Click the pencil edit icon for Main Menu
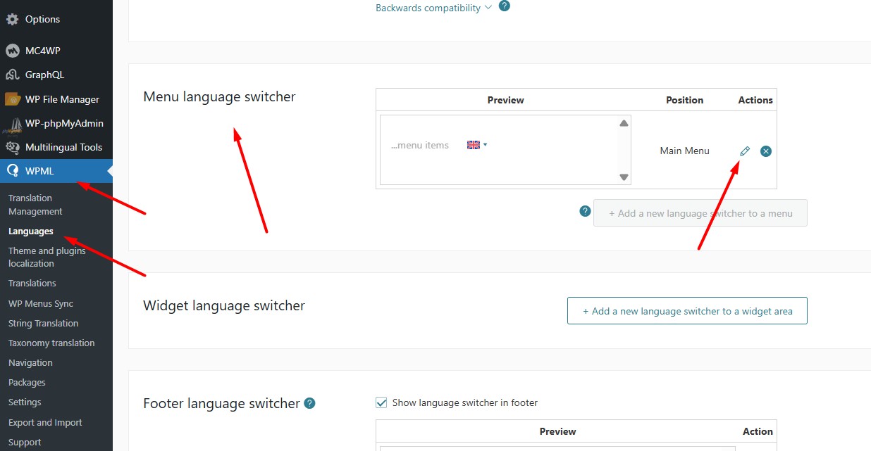 point(745,151)
